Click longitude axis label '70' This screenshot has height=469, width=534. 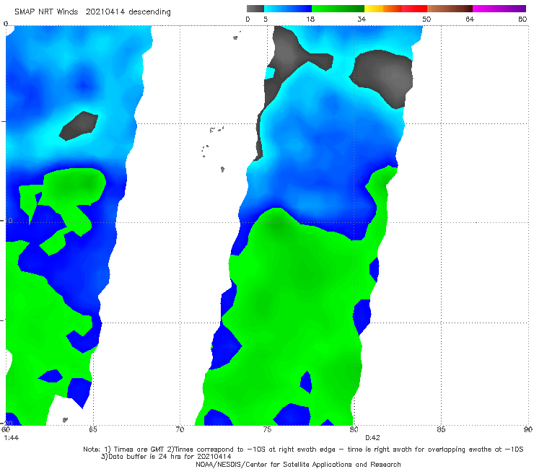[180, 429]
